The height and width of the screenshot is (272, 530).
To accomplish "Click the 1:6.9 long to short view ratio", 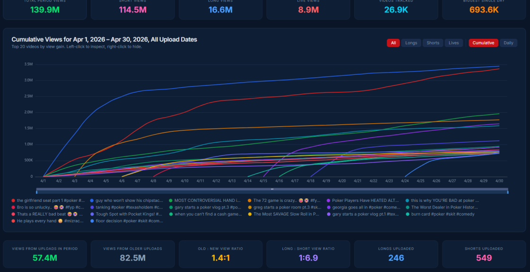I will [x=308, y=258].
